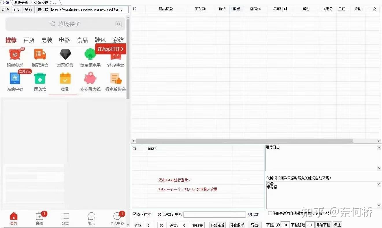Screen dimensions: 382x228
Task: Click the 销量 column header
Action: pyautogui.click(x=237, y=9)
